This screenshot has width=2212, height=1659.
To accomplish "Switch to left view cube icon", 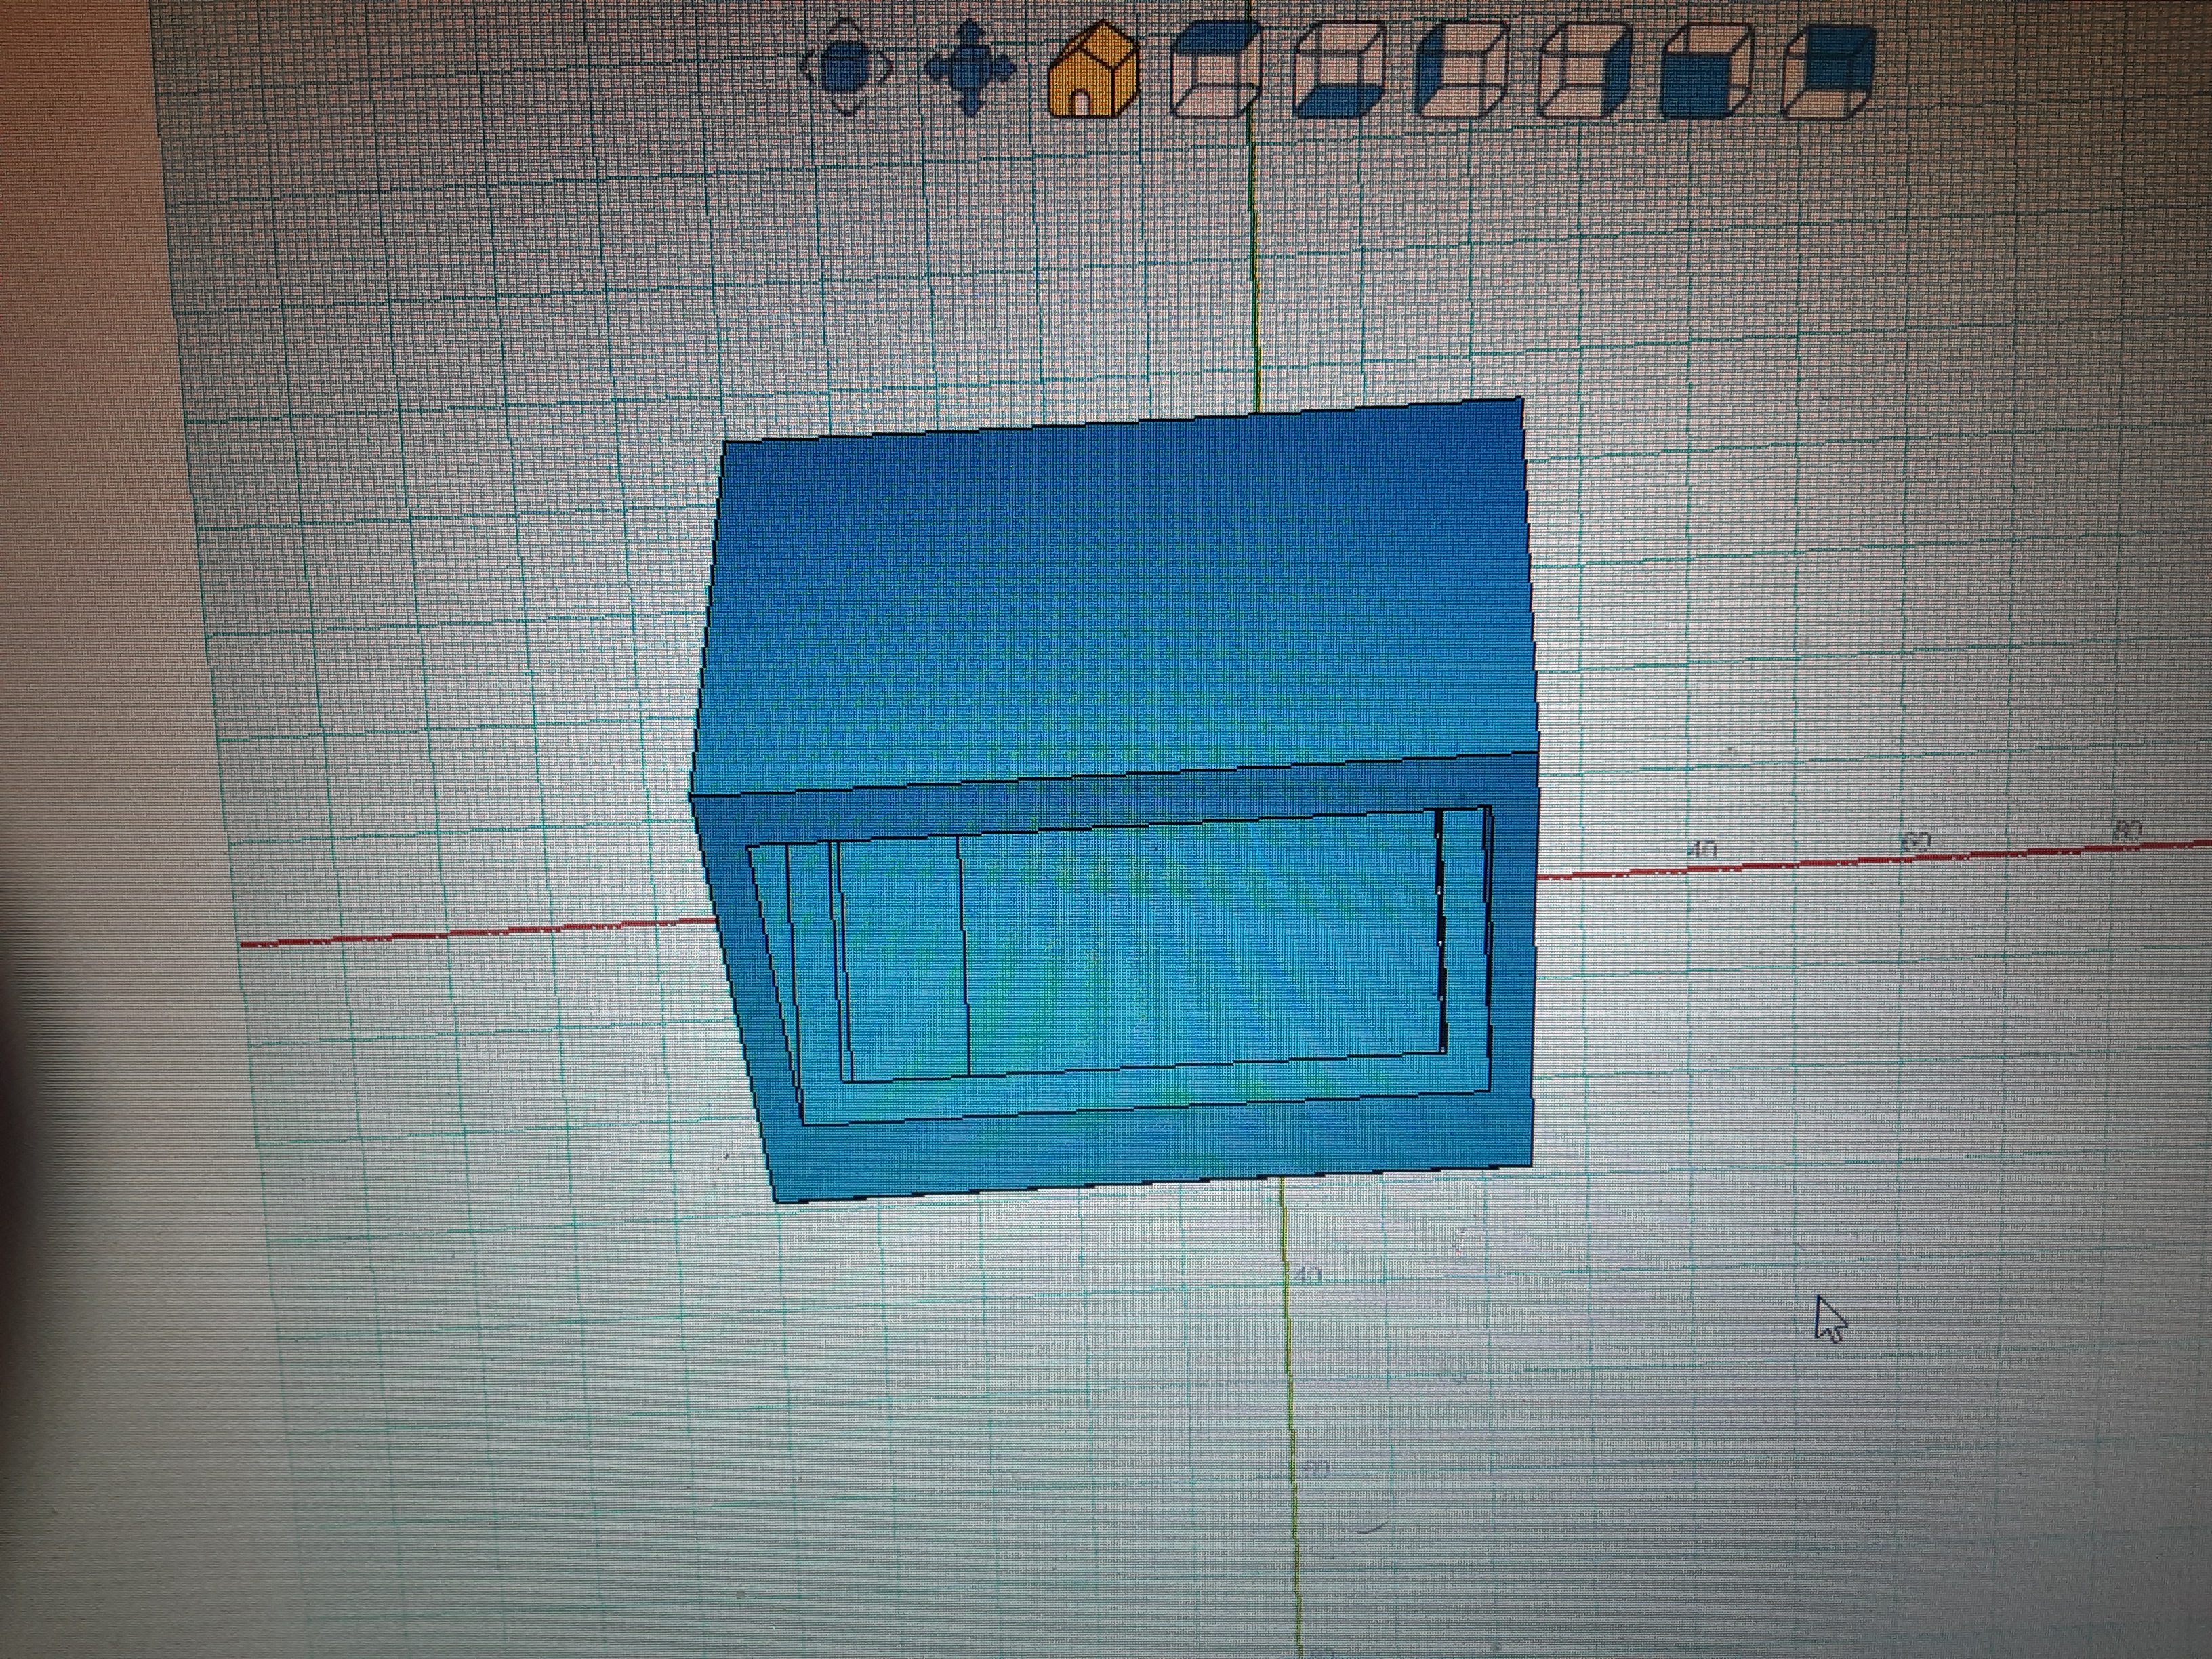I will pos(1461,70).
